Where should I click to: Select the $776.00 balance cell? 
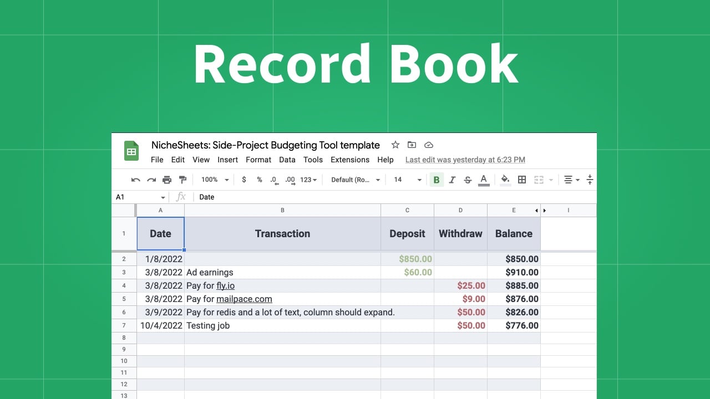514,325
